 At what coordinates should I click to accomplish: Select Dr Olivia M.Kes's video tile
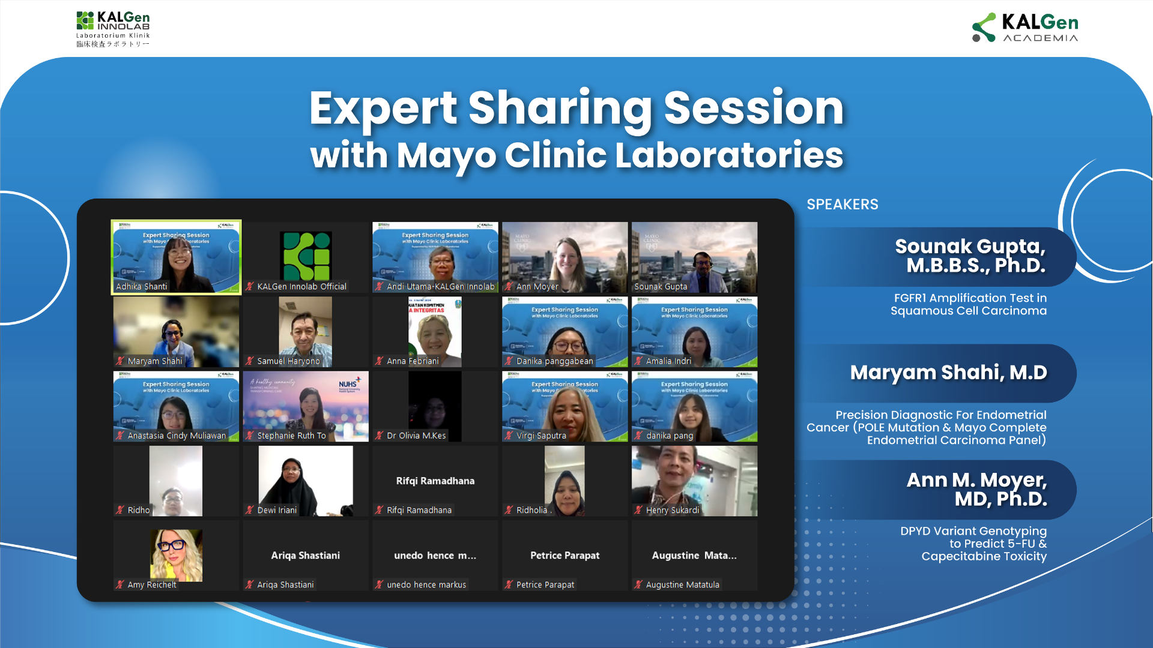pos(435,406)
